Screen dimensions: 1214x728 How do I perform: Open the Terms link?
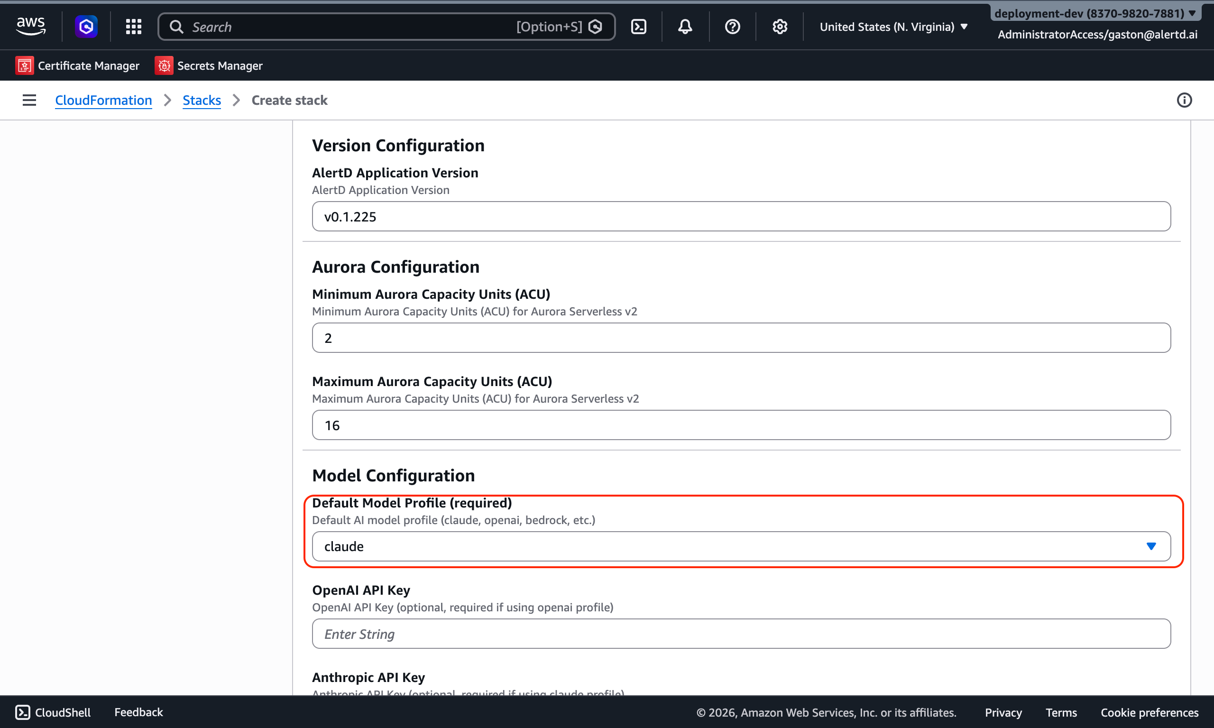(x=1061, y=712)
